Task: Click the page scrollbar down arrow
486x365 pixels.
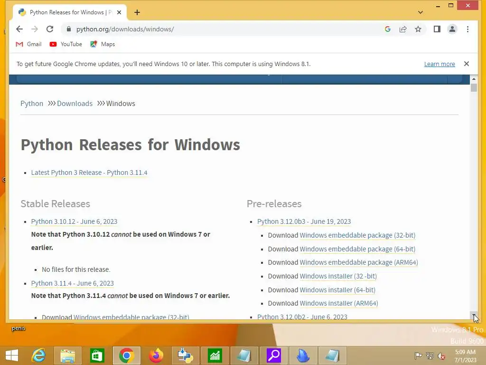Action: click(474, 316)
